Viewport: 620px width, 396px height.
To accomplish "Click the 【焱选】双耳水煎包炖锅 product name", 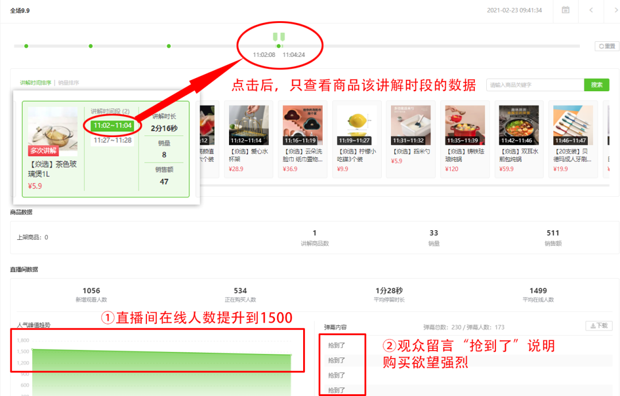I will tap(518, 156).
